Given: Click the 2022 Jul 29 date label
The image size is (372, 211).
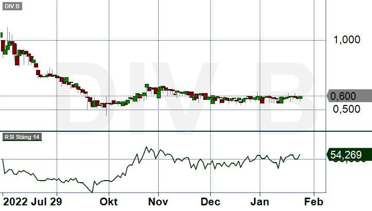Looking at the screenshot, I should point(32,202).
